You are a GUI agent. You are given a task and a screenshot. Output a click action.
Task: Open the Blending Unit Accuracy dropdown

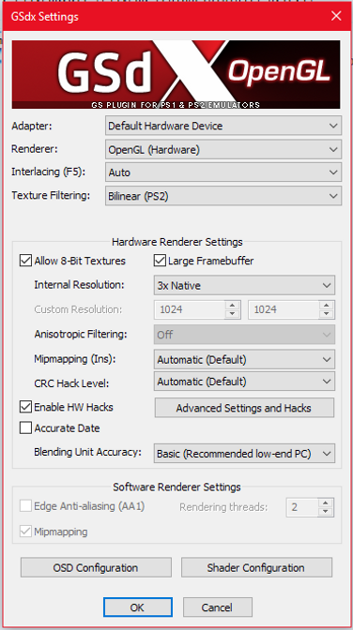pyautogui.click(x=244, y=454)
